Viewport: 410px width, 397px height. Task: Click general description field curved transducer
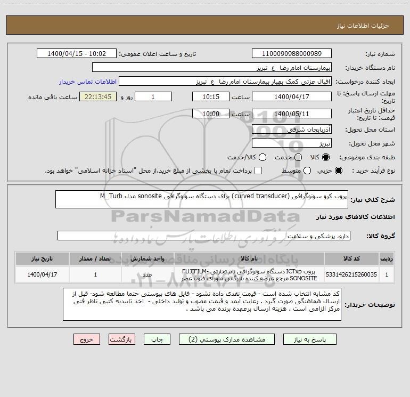click(x=202, y=199)
